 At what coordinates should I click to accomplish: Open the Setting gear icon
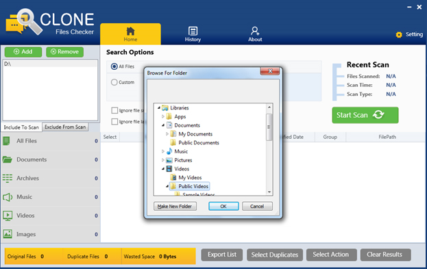point(399,35)
